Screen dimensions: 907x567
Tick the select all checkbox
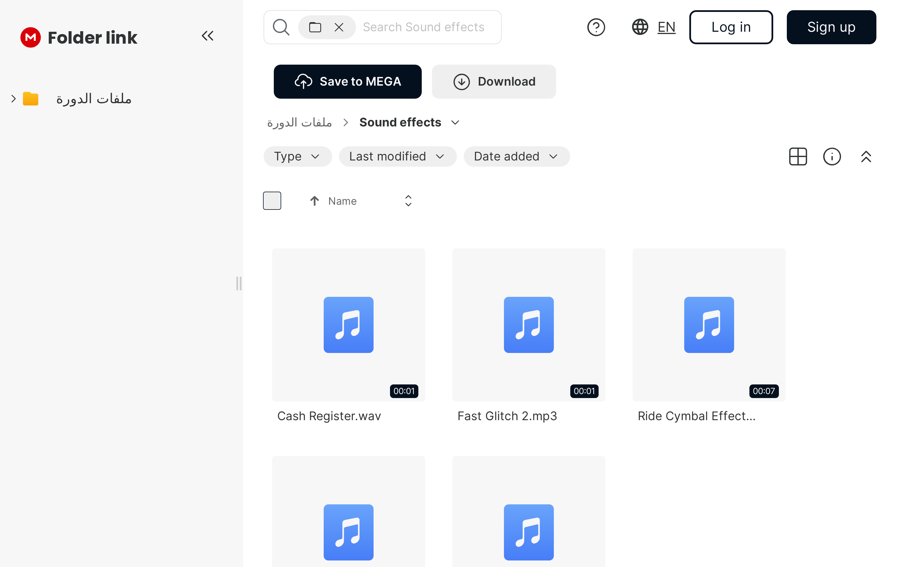pyautogui.click(x=272, y=201)
